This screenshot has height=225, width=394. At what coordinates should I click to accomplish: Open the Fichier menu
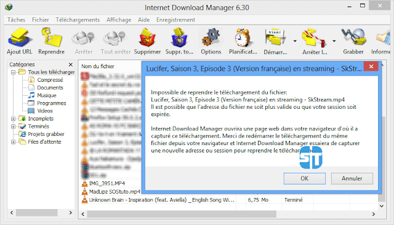[x=40, y=20]
